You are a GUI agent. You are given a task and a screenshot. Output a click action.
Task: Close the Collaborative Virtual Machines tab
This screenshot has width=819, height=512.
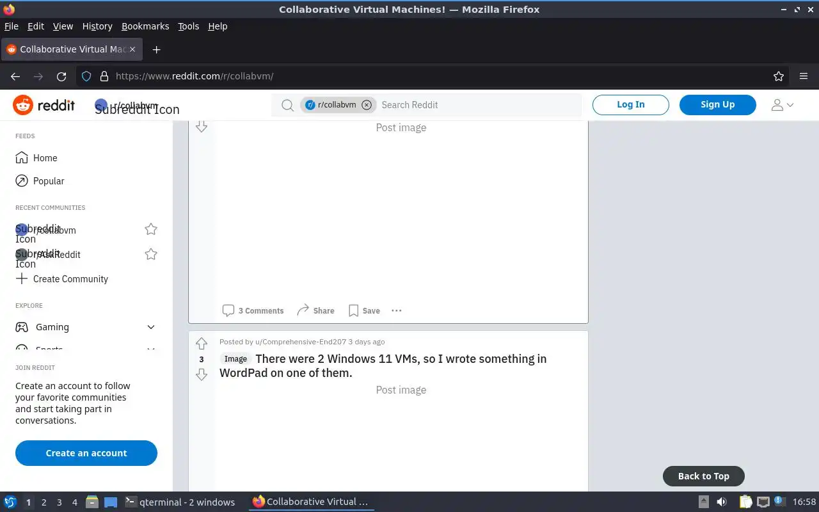click(132, 49)
